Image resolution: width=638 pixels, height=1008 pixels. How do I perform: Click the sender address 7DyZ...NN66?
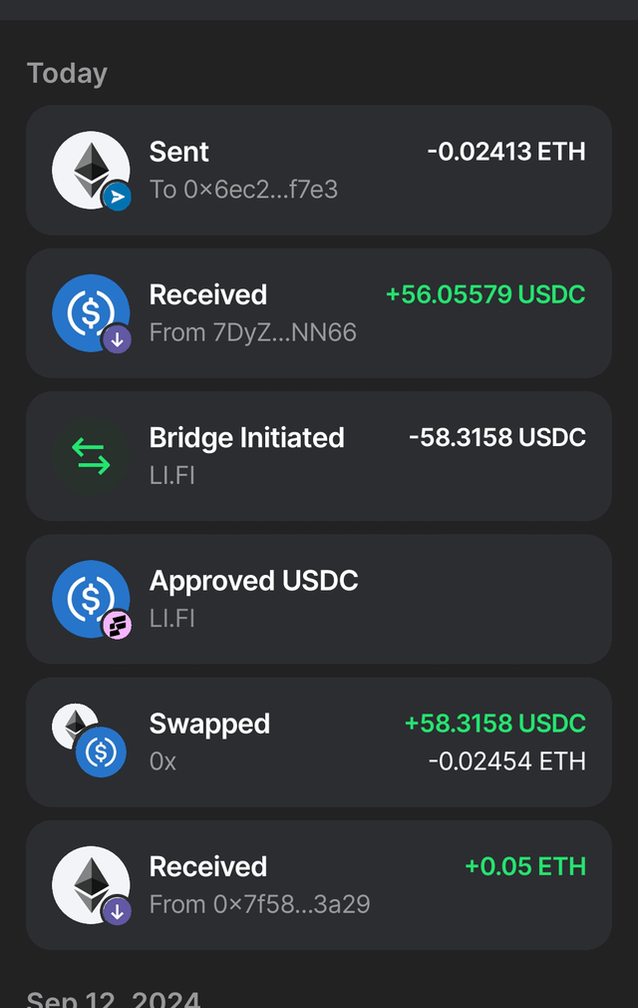[x=252, y=332]
